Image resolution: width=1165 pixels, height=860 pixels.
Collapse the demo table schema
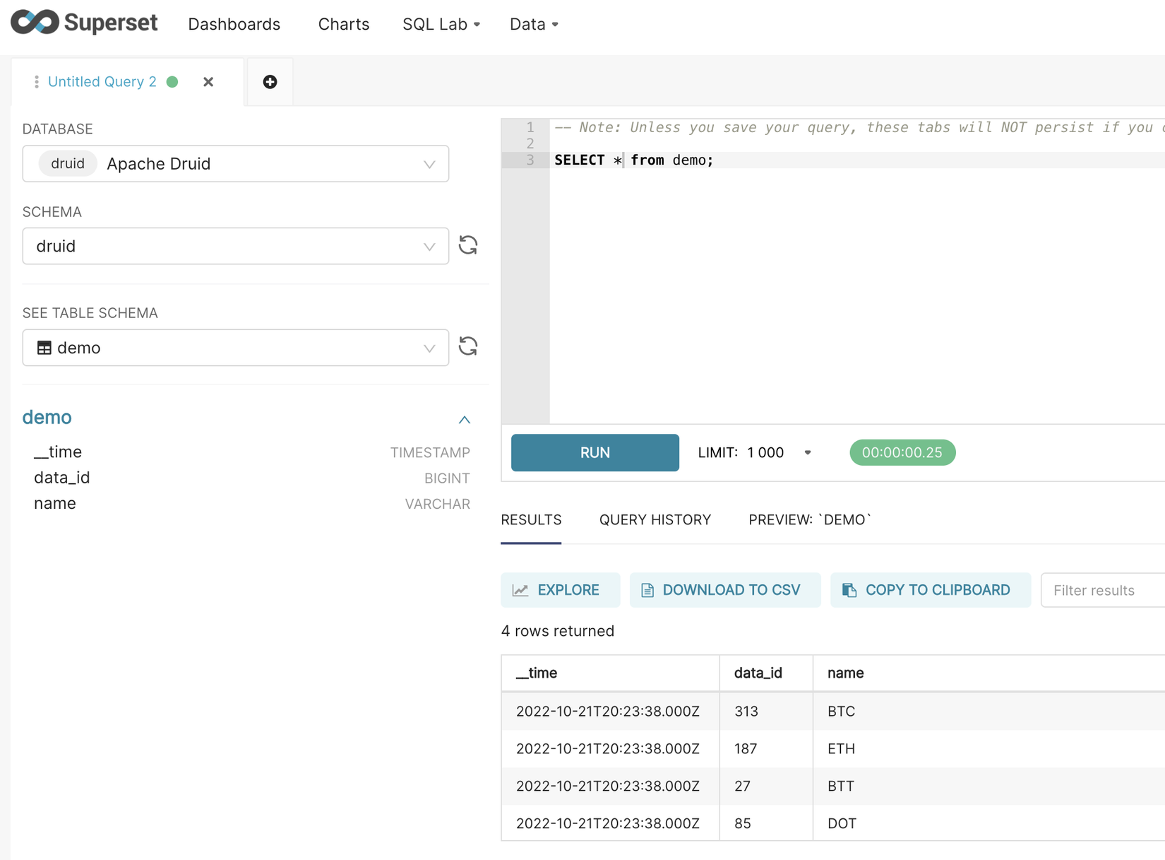[x=465, y=420]
